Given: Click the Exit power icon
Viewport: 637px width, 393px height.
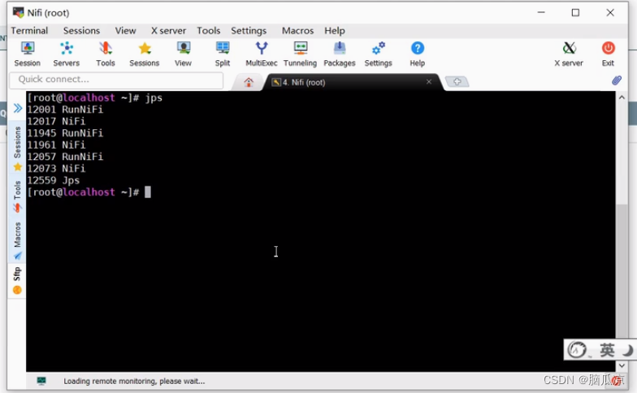Looking at the screenshot, I should pyautogui.click(x=608, y=54).
